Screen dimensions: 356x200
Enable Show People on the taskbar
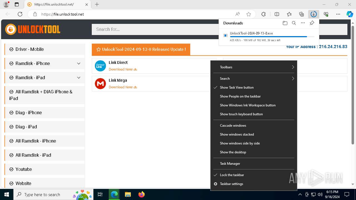(254, 96)
